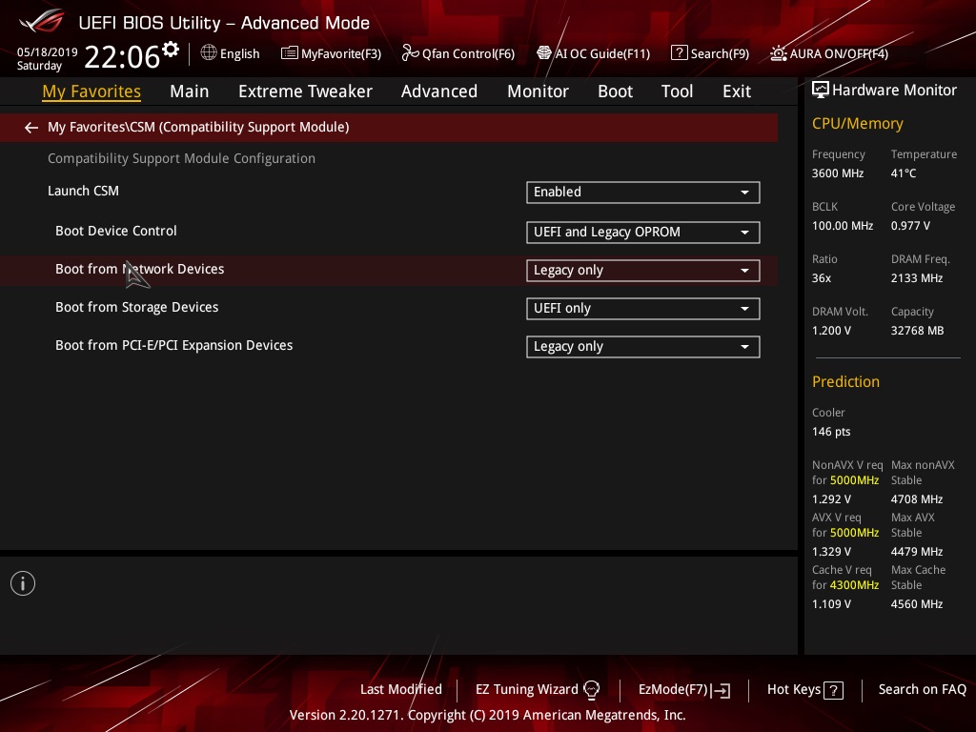Open the Boot from Network Devices dropdown
976x732 pixels.
point(643,271)
